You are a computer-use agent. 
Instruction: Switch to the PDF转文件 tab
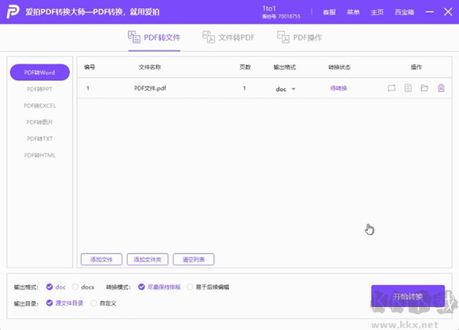(x=154, y=37)
